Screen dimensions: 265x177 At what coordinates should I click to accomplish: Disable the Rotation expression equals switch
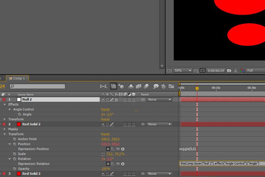(x=108, y=164)
